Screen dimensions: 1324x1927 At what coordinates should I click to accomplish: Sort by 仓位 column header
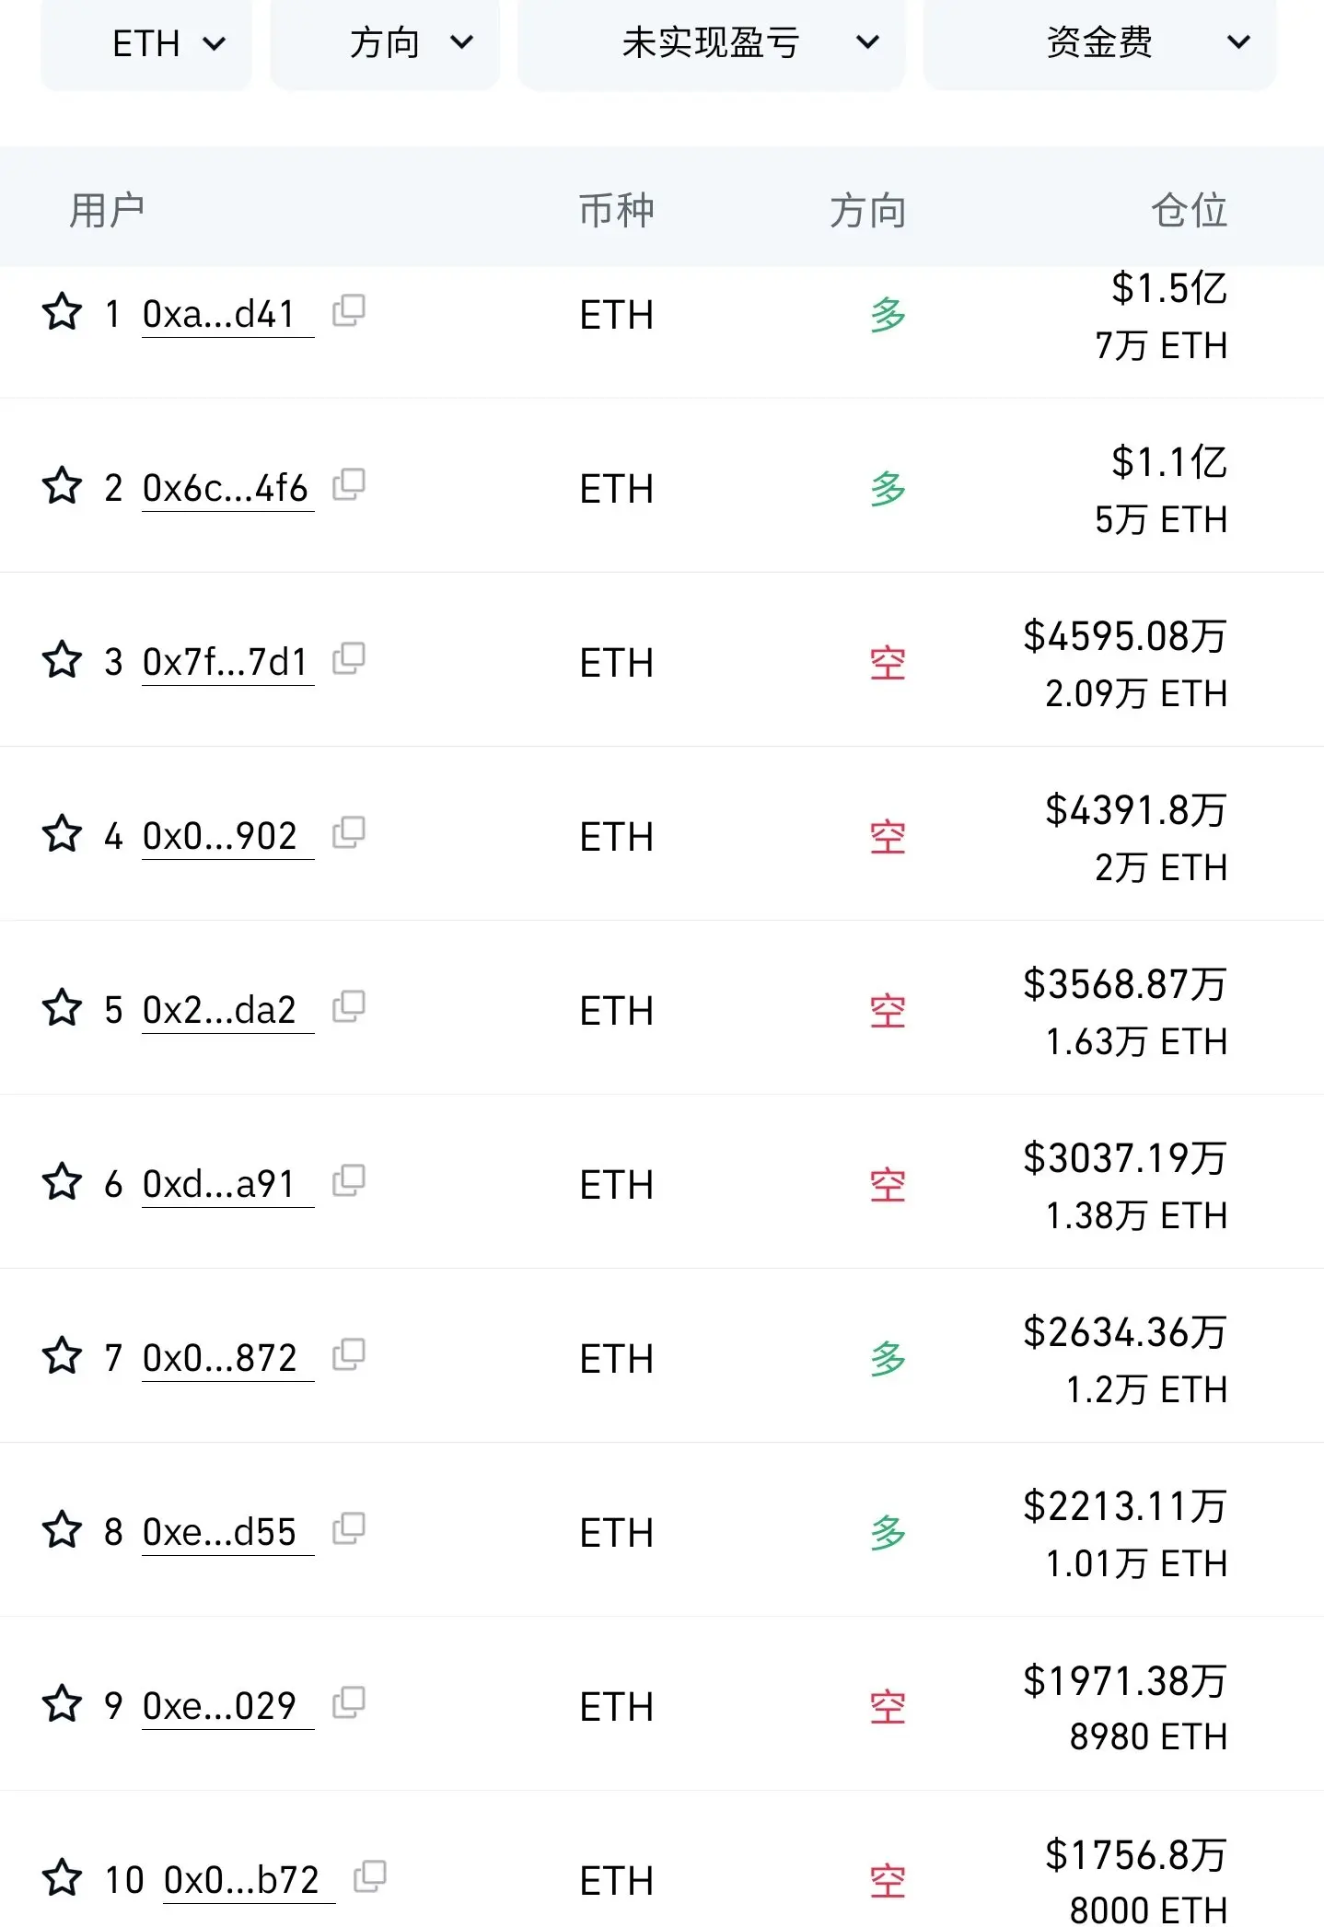click(1189, 210)
